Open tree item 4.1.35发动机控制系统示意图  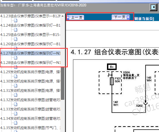tap(30, 128)
